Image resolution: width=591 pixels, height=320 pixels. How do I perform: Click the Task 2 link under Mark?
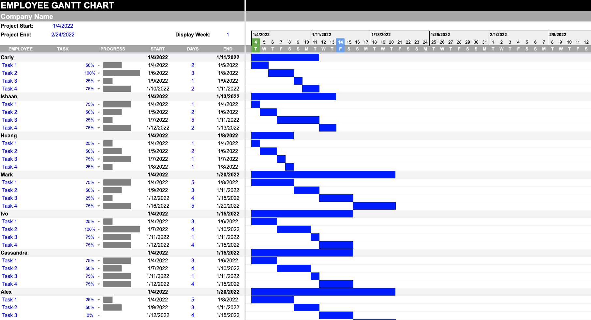[x=9, y=190]
